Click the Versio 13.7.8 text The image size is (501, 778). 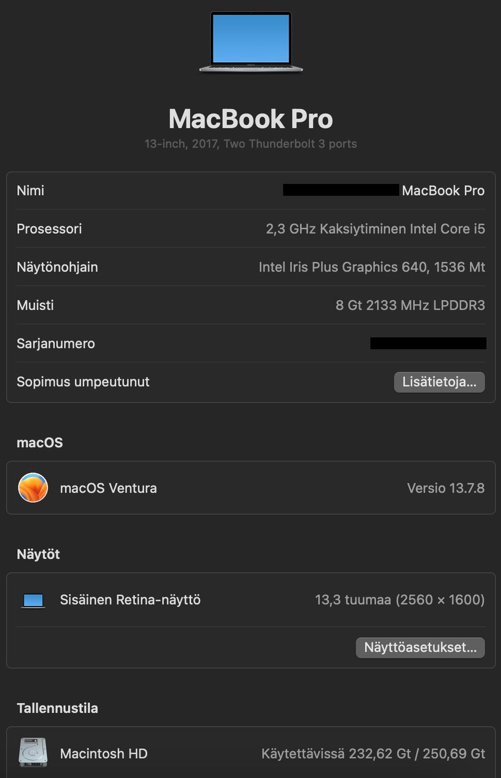[446, 488]
